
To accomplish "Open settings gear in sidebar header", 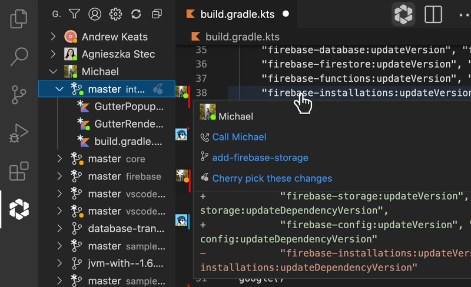I will [115, 14].
